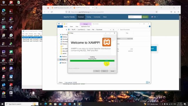Click the Search Downloads field

coord(133,29)
